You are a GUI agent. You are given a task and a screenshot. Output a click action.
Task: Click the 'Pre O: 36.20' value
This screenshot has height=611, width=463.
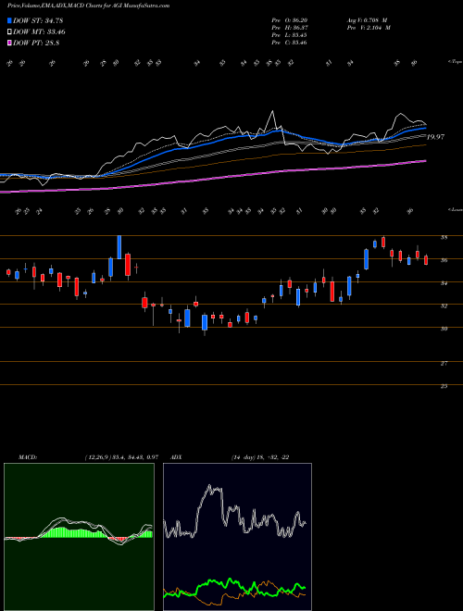point(290,20)
